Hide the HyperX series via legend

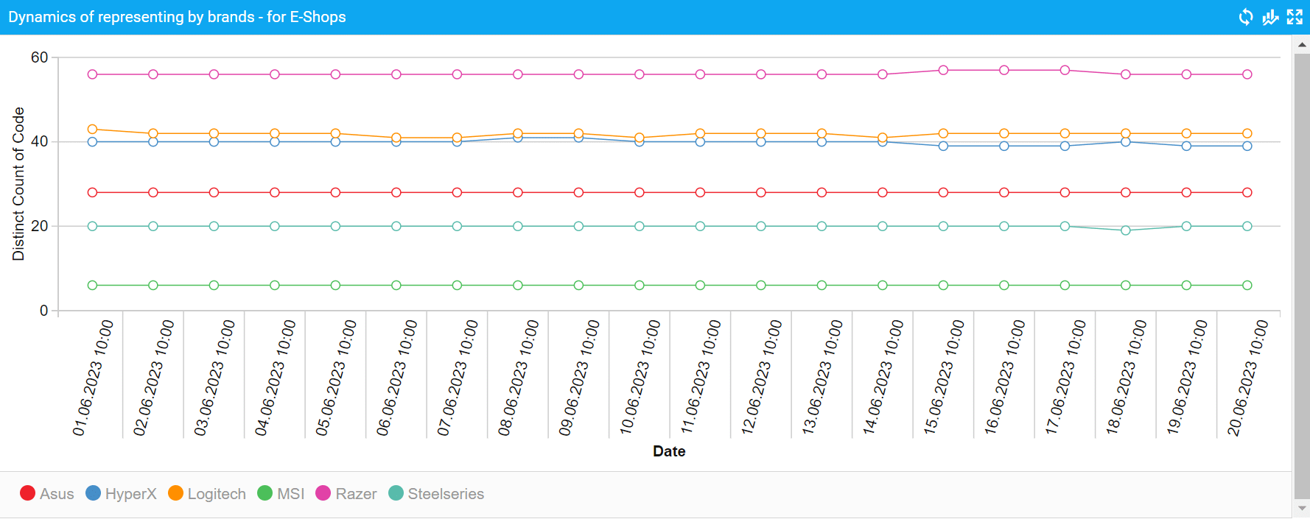(x=121, y=494)
